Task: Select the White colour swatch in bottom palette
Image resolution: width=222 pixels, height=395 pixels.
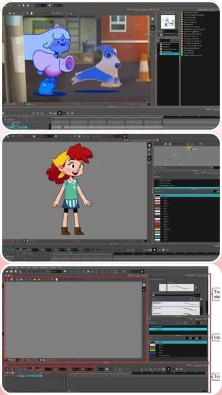Action: [x=153, y=344]
